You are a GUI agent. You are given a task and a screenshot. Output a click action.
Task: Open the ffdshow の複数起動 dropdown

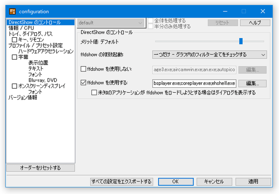click(x=209, y=55)
